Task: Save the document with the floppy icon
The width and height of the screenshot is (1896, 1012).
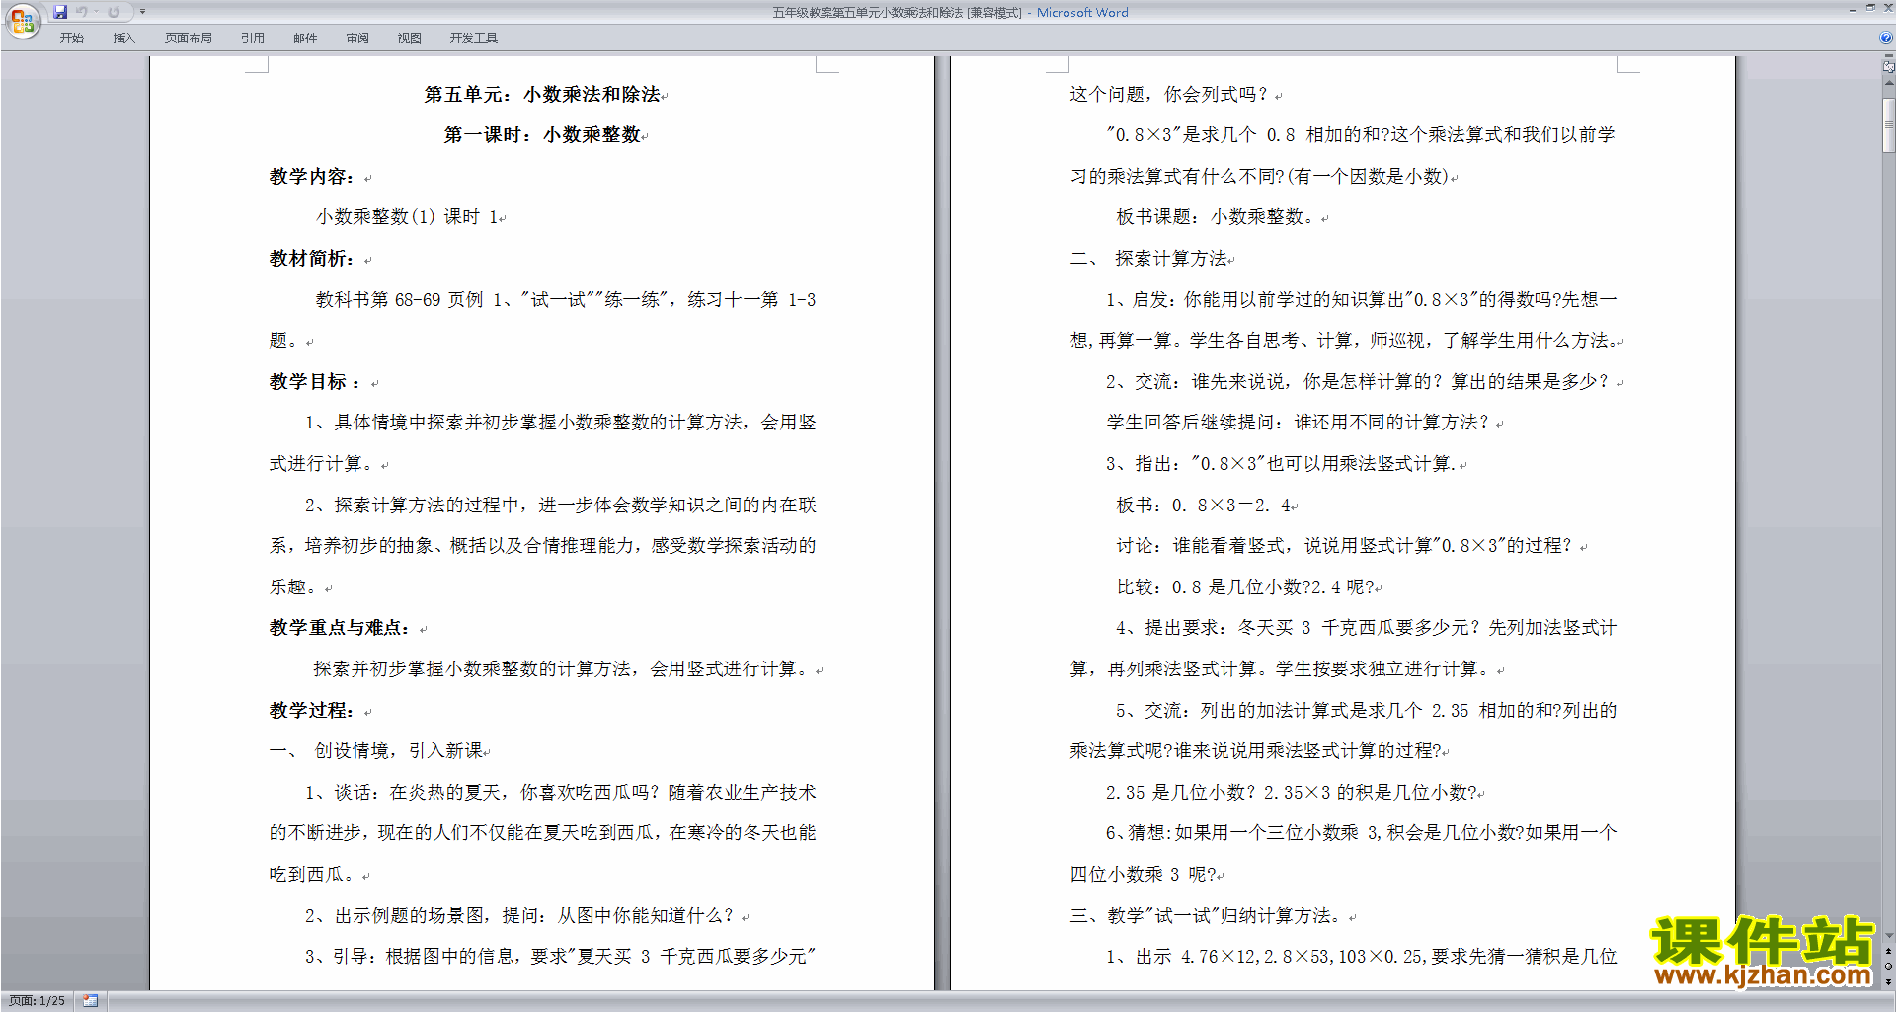Action: pyautogui.click(x=60, y=12)
